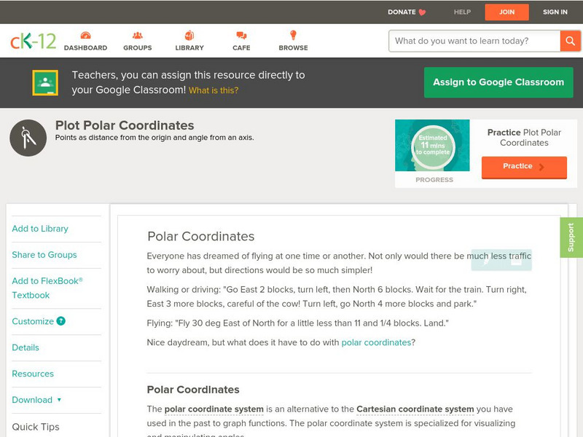Click 'Cartesian coordinate system' glossary term
This screenshot has width=583, height=437.
coord(415,409)
